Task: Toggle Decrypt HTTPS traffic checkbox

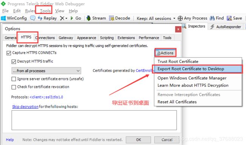Action: point(14,62)
